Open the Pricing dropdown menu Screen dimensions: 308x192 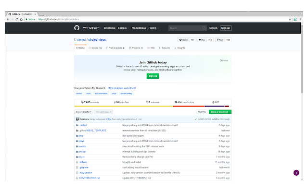[154, 28]
